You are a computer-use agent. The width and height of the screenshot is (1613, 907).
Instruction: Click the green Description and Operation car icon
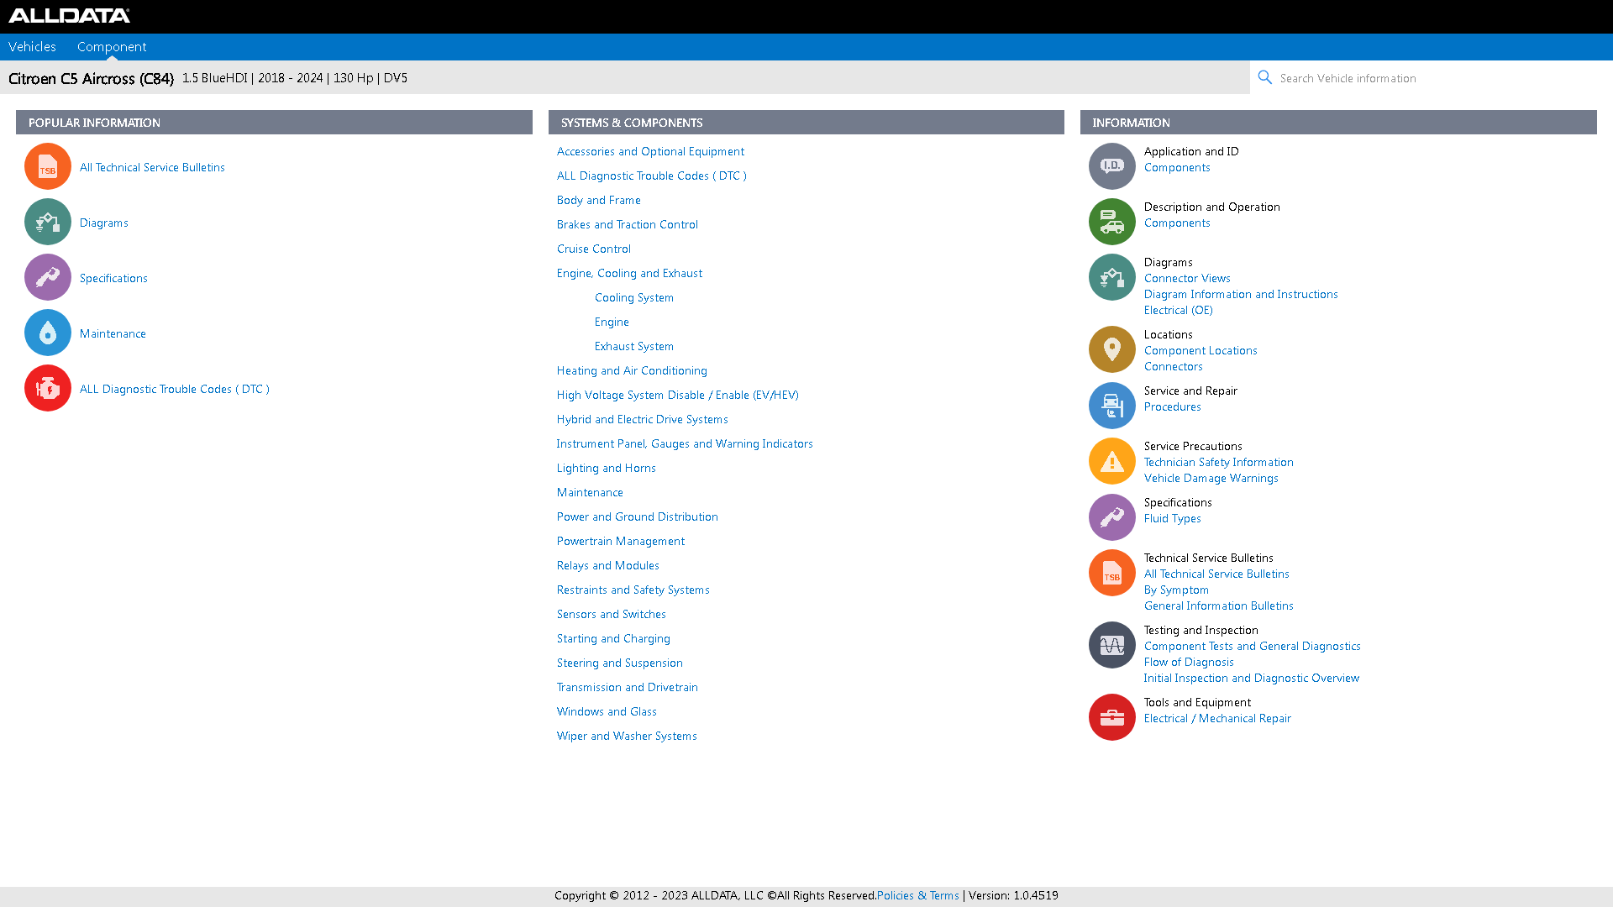[1111, 222]
